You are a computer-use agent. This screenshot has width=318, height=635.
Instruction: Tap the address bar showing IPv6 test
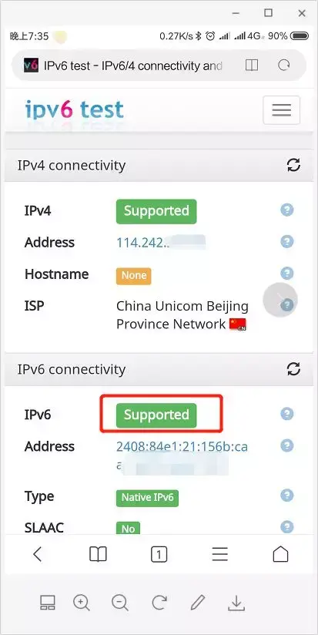[133, 66]
